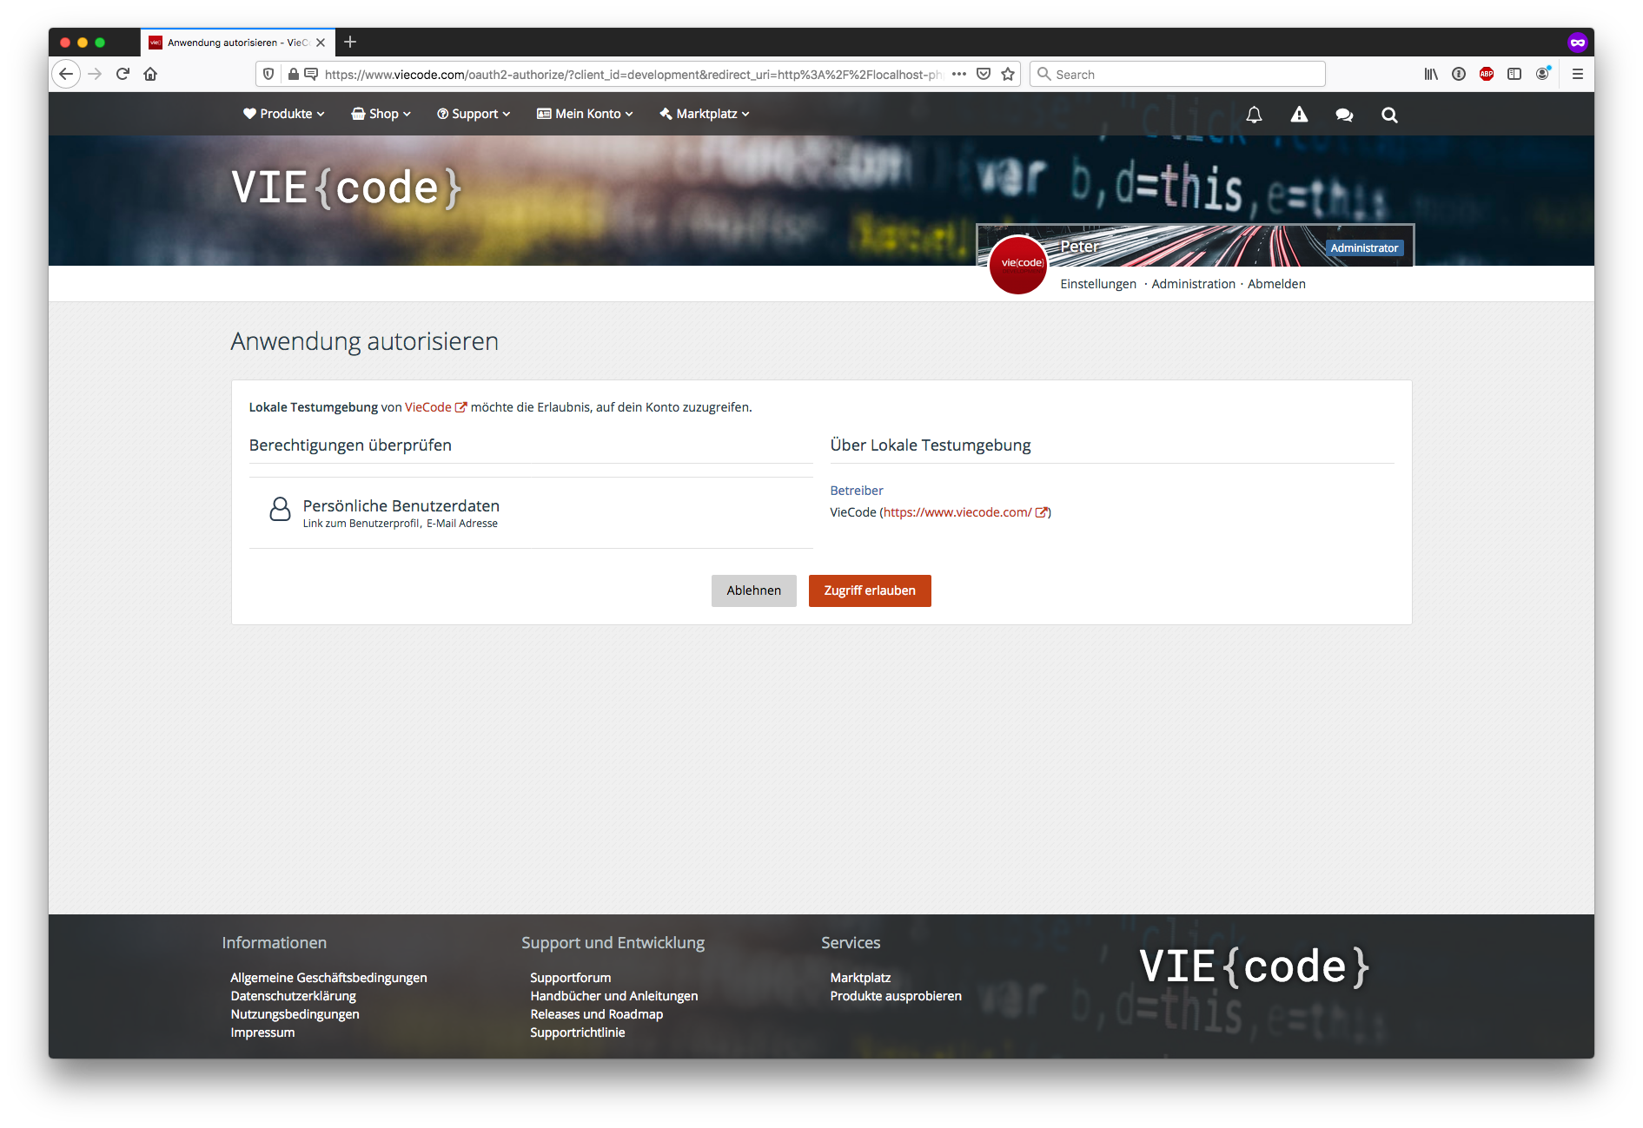Open the conversations chat bubble icon

pyautogui.click(x=1344, y=115)
